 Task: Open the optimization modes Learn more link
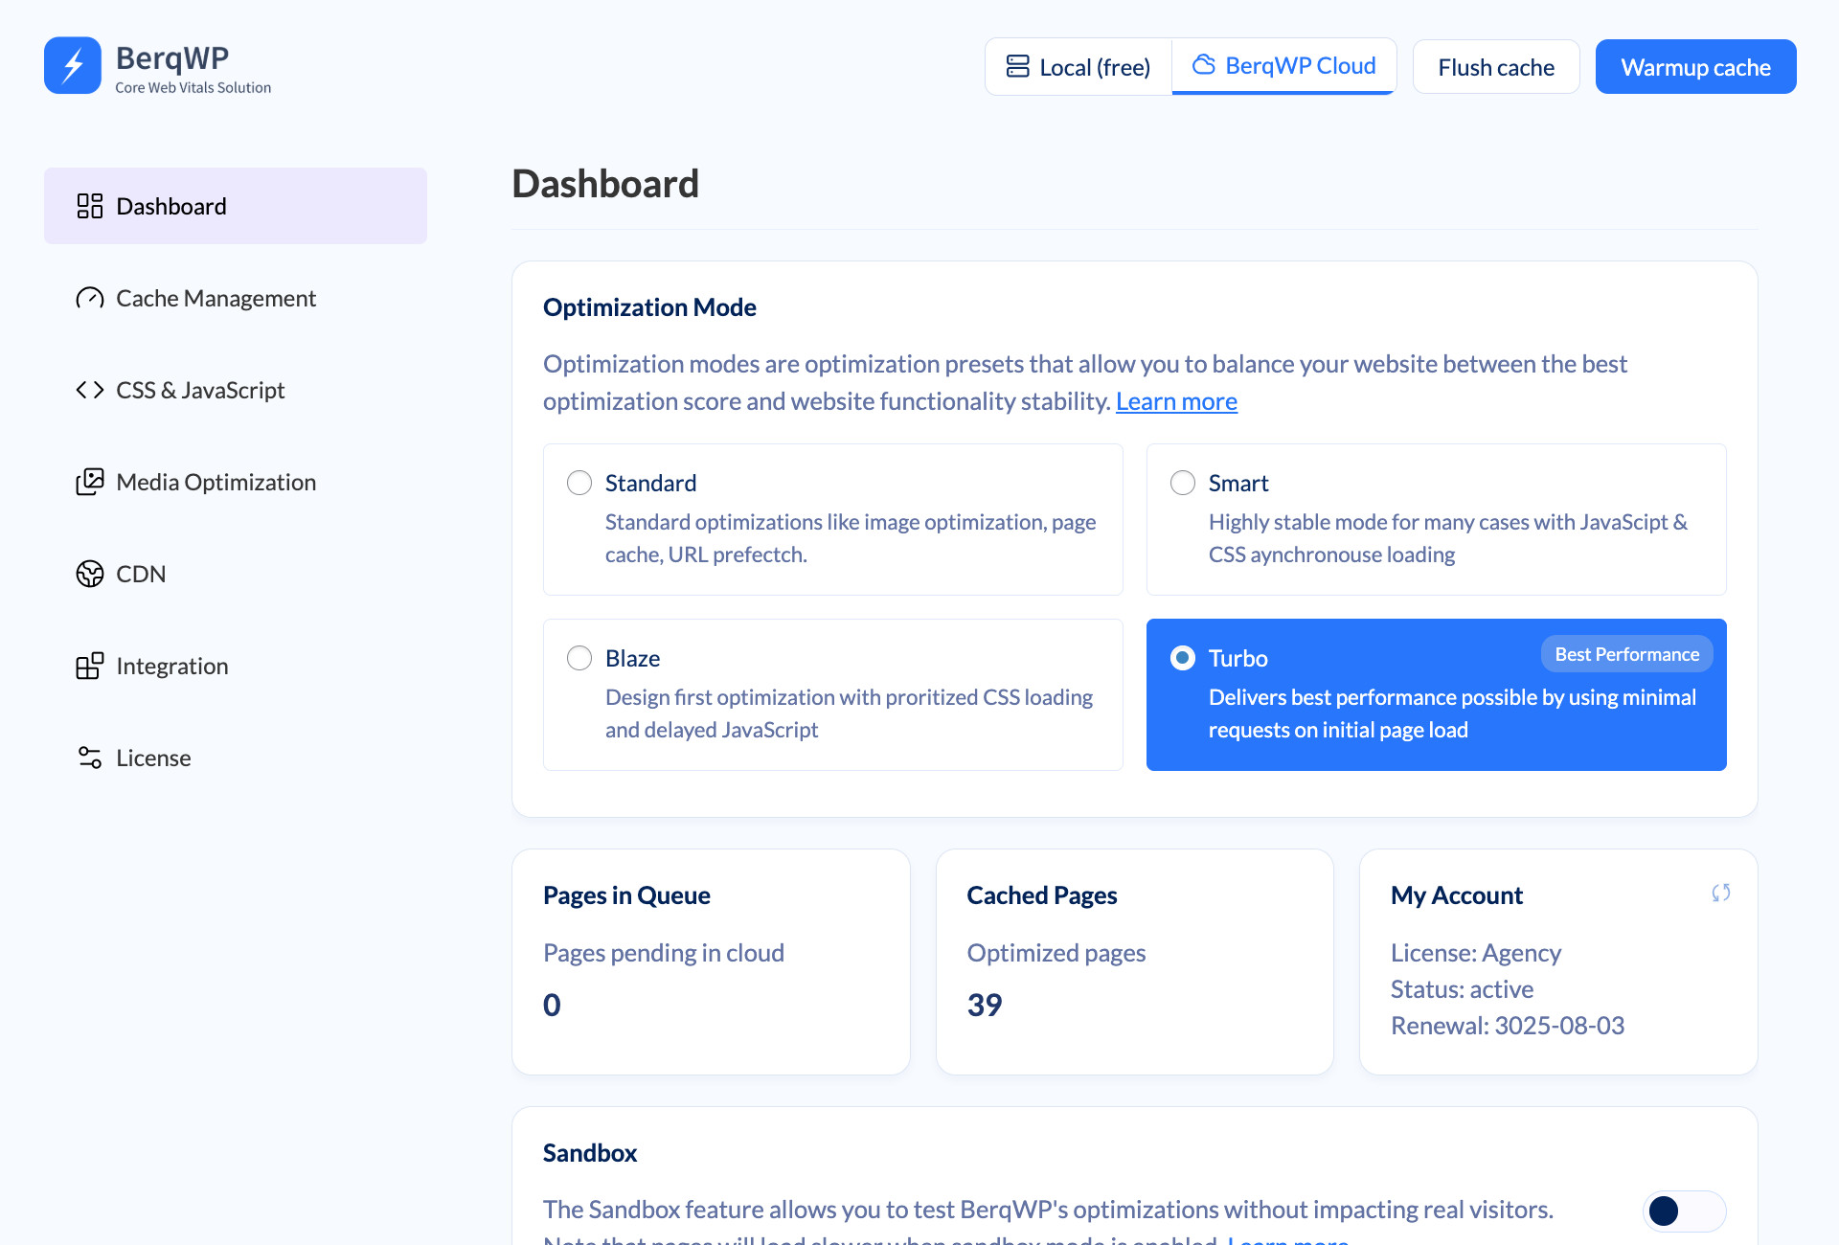tap(1176, 401)
